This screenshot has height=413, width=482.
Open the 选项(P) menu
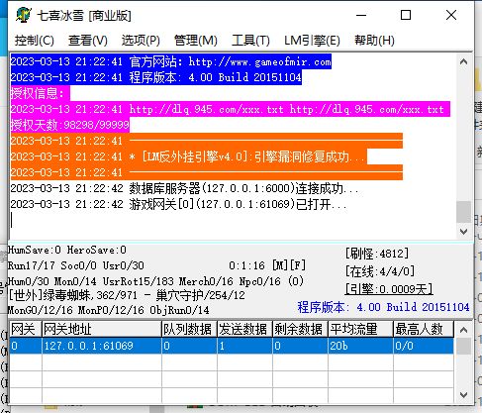(x=141, y=41)
